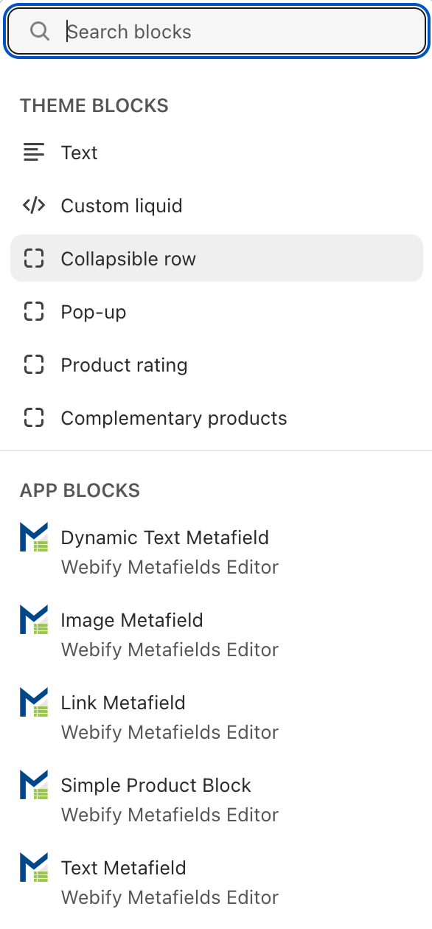
Task: Add the Dynamic Text Metafield app block
Action: (216, 552)
